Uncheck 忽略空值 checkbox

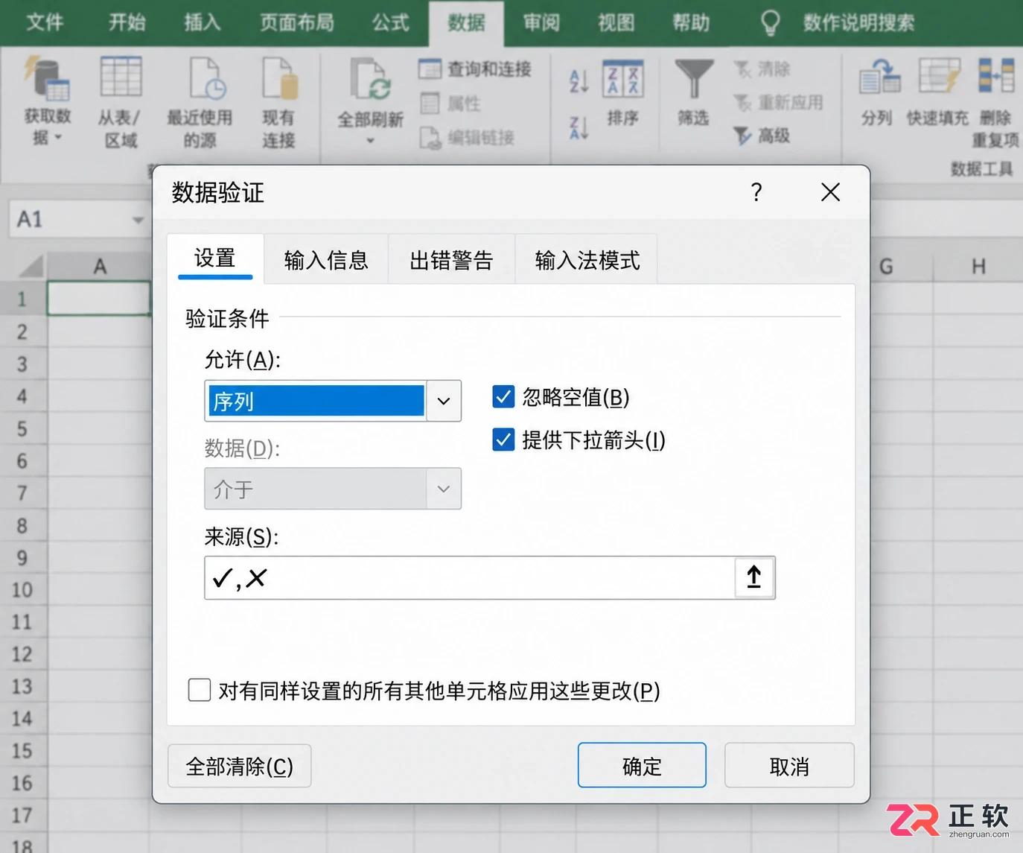point(503,396)
